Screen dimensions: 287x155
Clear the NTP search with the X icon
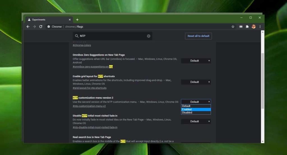coord(149,36)
